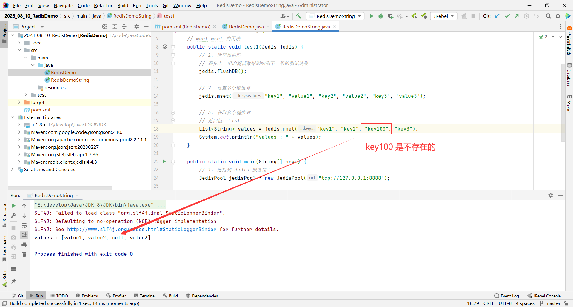Rerun RedisDemoString in Run panel

point(13,206)
